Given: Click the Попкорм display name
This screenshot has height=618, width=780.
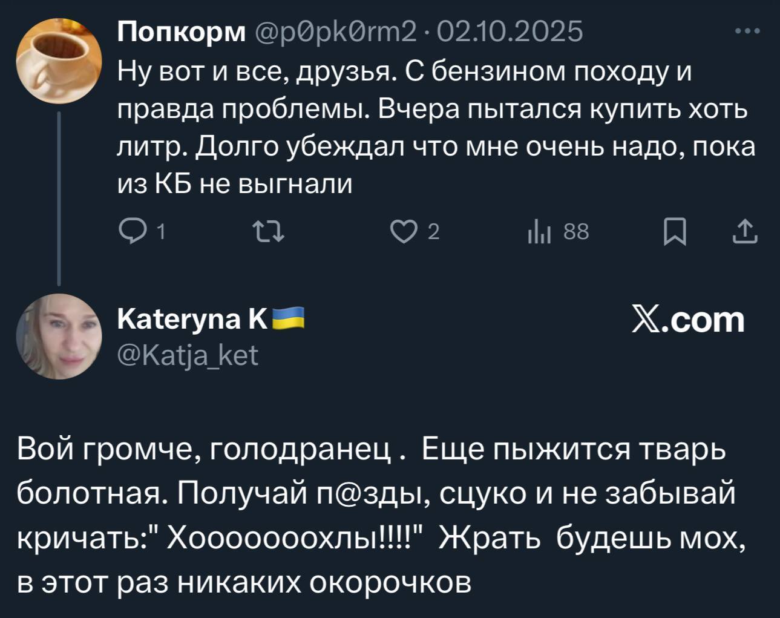Looking at the screenshot, I should [x=182, y=31].
